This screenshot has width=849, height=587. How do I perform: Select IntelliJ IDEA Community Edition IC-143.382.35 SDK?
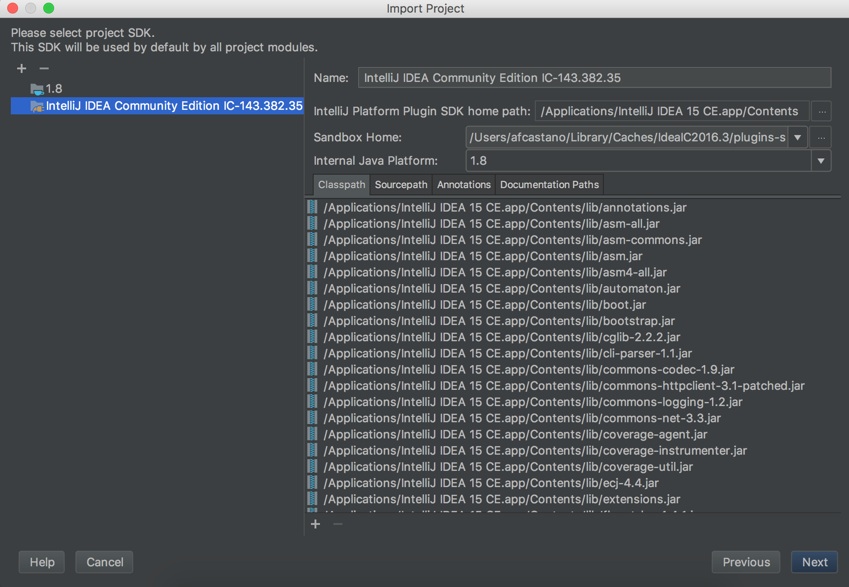[157, 106]
